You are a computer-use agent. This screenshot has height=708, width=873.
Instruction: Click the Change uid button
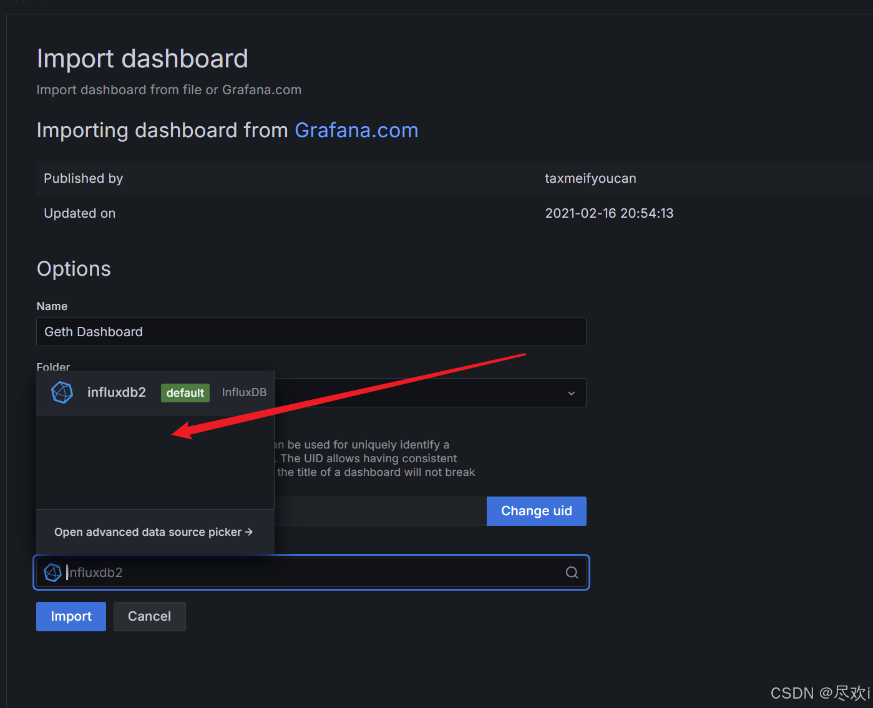(537, 511)
